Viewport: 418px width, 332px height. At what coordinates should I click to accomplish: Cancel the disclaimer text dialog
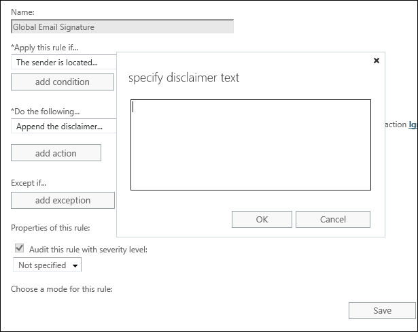tap(333, 219)
